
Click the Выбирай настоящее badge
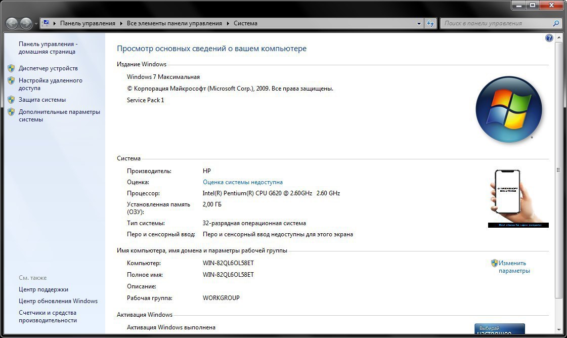tap(499, 328)
